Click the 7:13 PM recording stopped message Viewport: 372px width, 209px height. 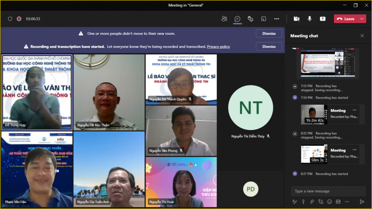(321, 88)
